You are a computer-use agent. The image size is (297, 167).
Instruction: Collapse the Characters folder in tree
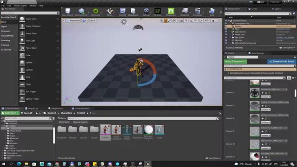[3, 121]
